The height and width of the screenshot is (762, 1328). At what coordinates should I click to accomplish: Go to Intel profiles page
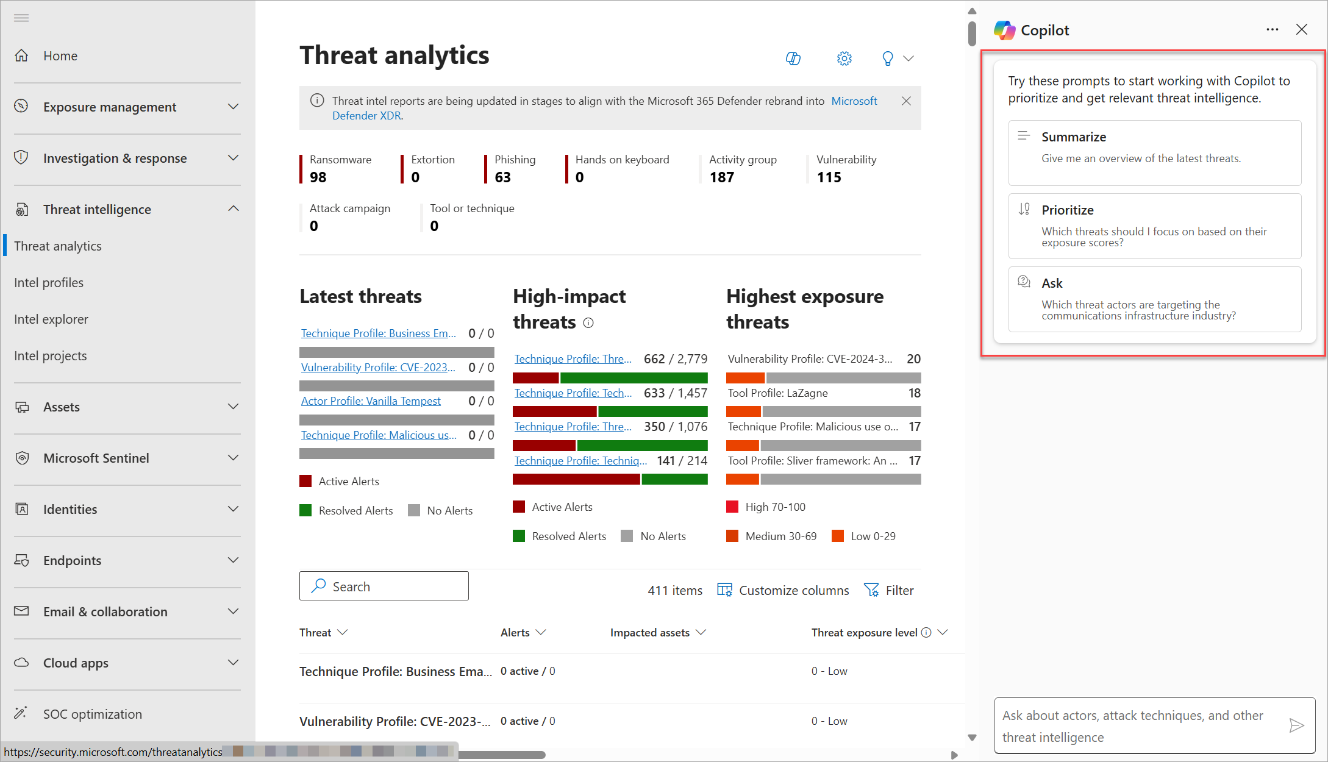49,282
